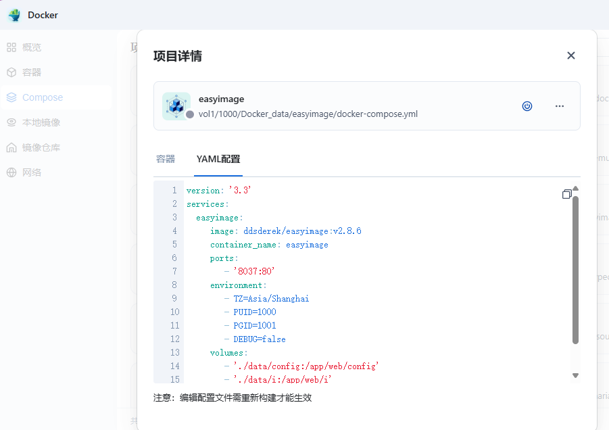This screenshot has height=430, width=609.
Task: Click the 项目详情 dialog title
Action: (x=178, y=56)
